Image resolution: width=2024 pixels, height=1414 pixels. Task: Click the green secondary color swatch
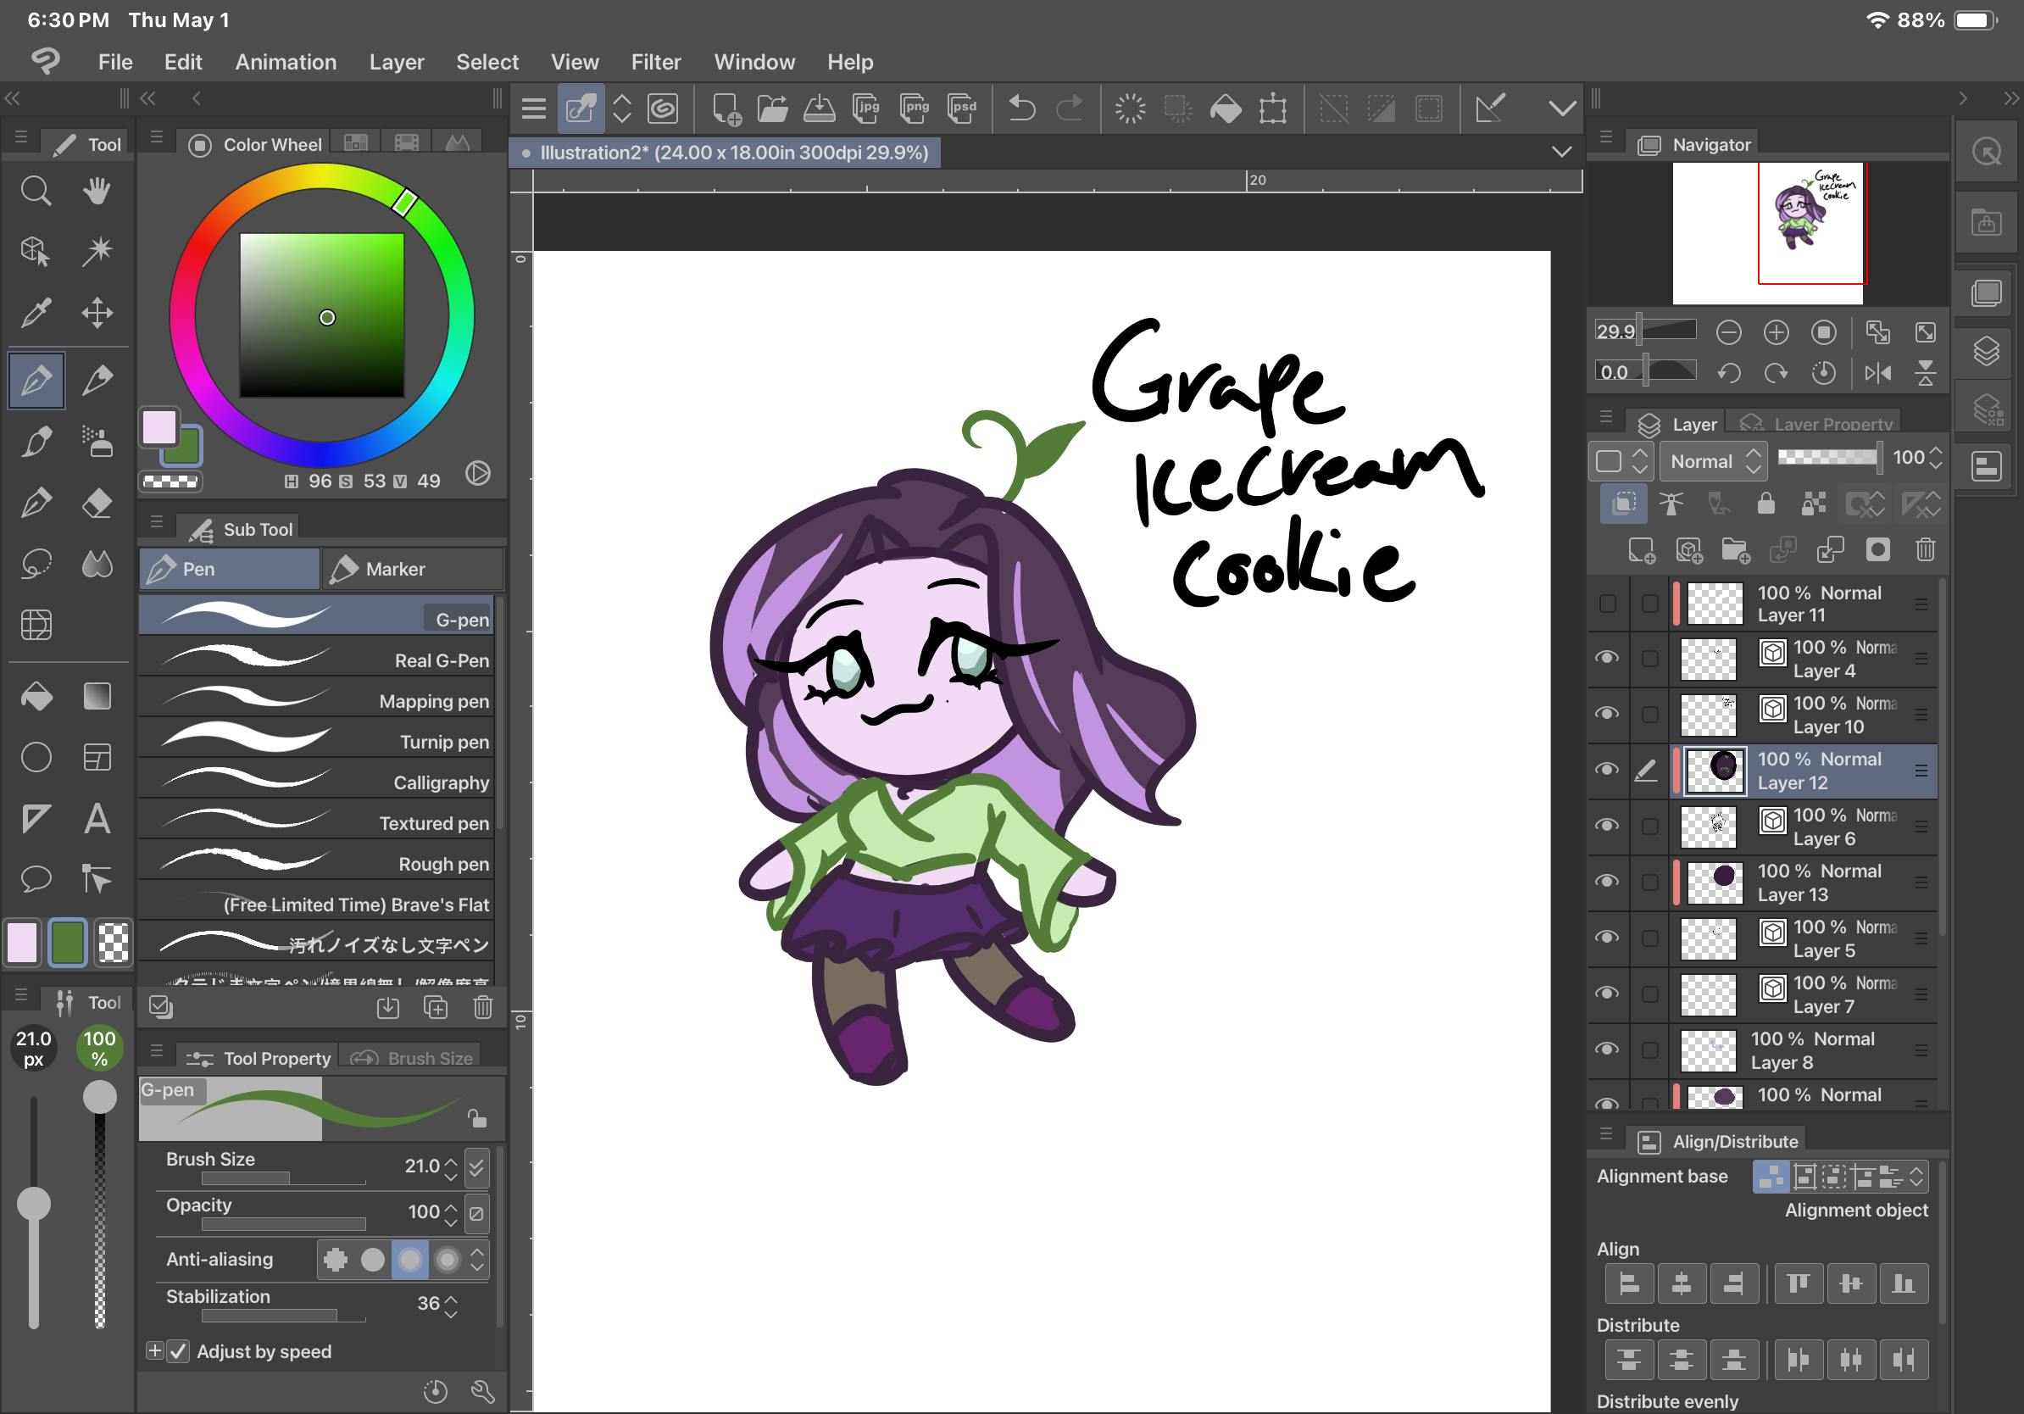pyautogui.click(x=67, y=944)
